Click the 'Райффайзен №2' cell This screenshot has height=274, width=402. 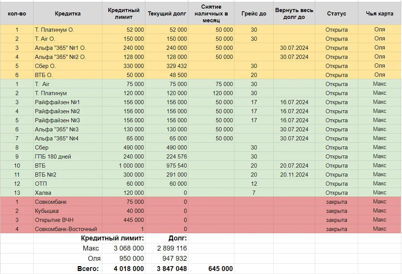pyautogui.click(x=68, y=111)
